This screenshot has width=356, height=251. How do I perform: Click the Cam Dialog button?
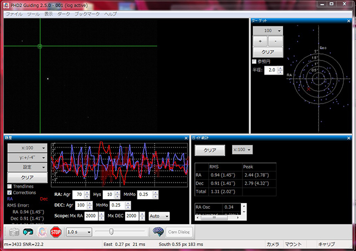(x=179, y=232)
